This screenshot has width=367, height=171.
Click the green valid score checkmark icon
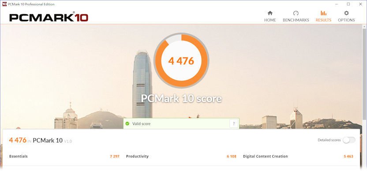tap(127, 123)
